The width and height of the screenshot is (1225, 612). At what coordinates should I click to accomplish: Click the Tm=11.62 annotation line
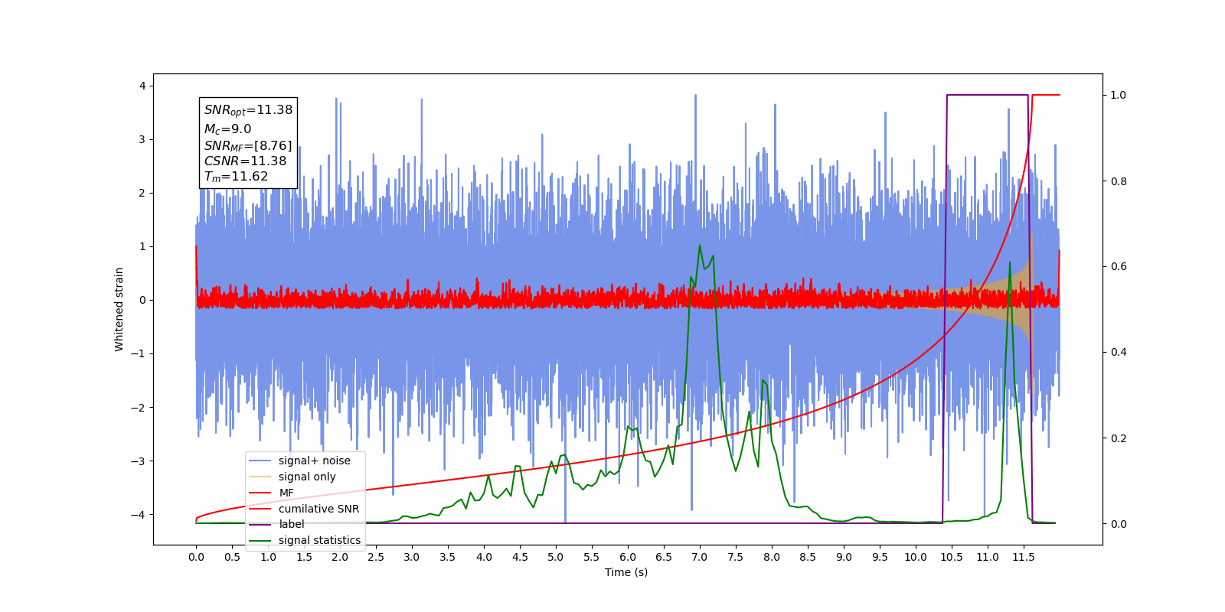coord(236,177)
